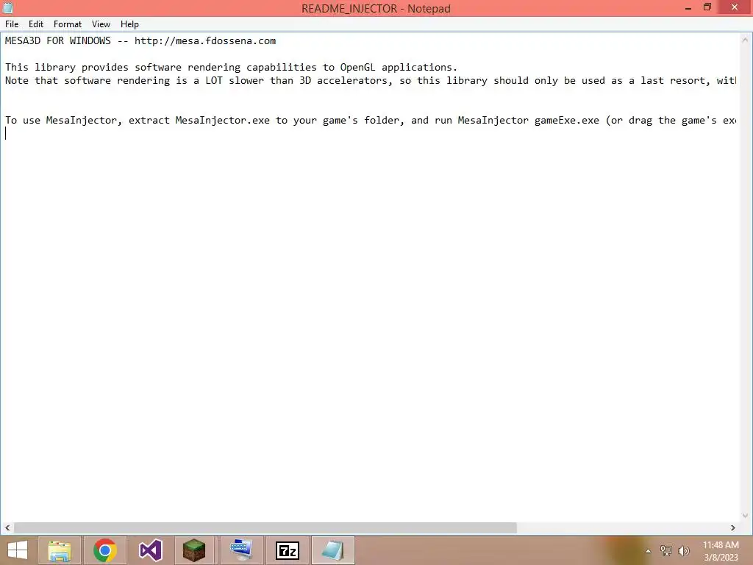Click the horizontal scroll left arrow
Image resolution: width=753 pixels, height=565 pixels.
click(x=7, y=528)
